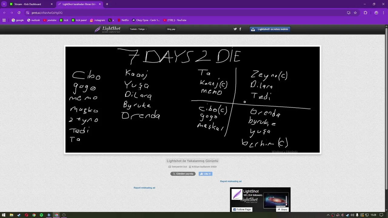388x218 pixels.
Task: Close the Stream - Kick Dashboard tab
Action: pyautogui.click(x=52, y=4)
